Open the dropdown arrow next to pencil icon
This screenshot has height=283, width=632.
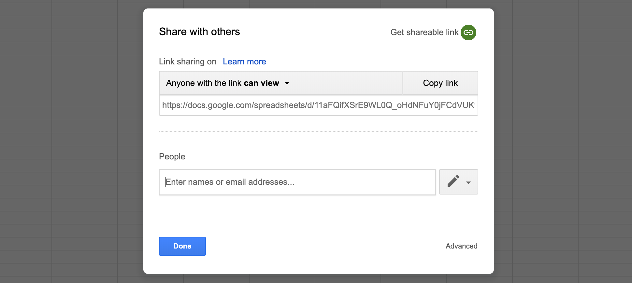(468, 182)
